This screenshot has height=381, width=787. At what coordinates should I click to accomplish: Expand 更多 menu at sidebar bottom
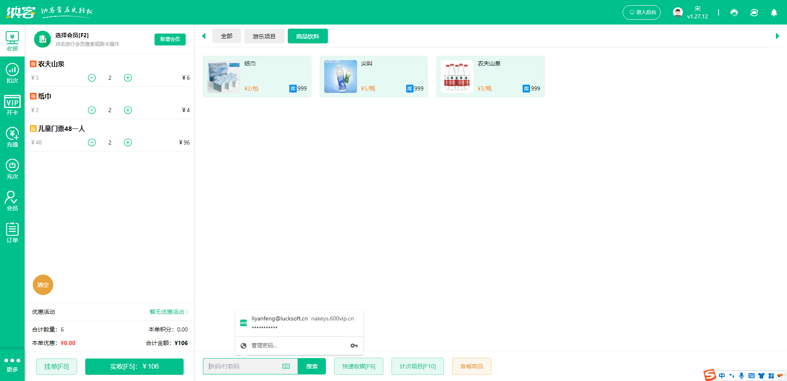tap(12, 364)
